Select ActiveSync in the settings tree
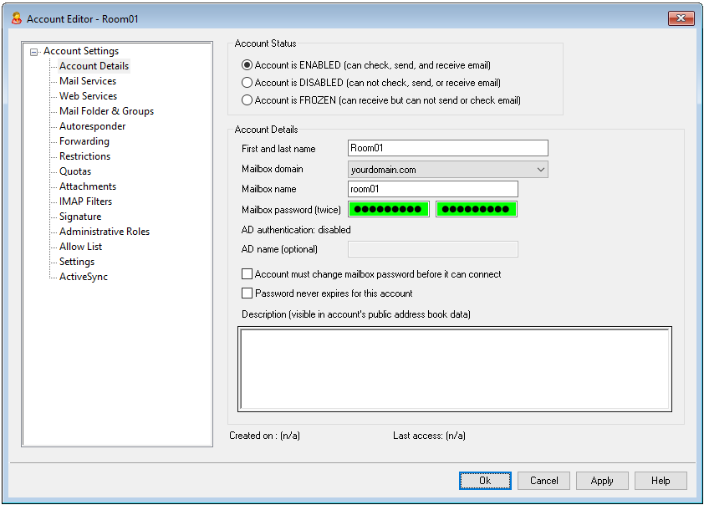The image size is (704, 505). pos(83,277)
